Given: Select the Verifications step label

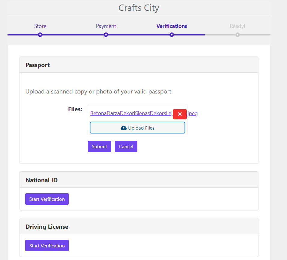Looking at the screenshot, I should 172,26.
